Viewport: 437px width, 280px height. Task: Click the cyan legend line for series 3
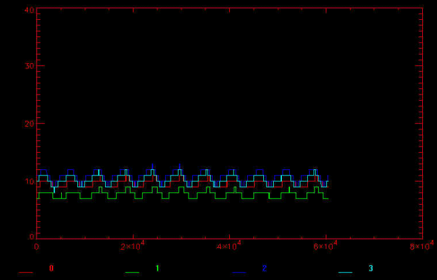tap(346, 272)
